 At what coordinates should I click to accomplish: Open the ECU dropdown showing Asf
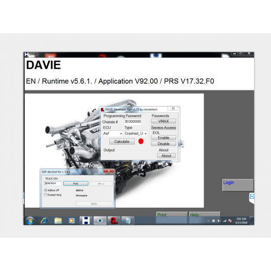(112, 134)
